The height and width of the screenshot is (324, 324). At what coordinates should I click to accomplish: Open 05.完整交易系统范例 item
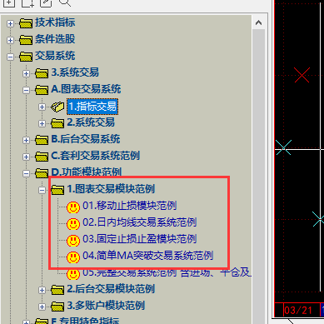[167, 273]
